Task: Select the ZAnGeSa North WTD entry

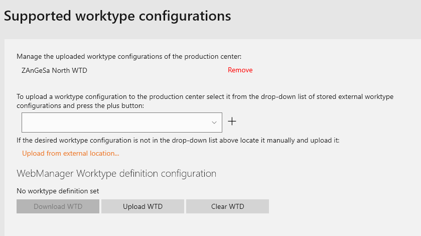Action: [x=55, y=70]
